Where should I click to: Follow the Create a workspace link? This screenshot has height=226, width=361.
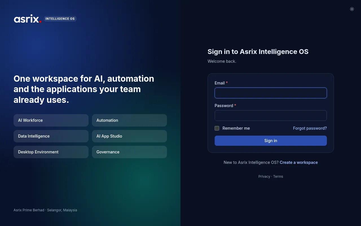(299, 162)
